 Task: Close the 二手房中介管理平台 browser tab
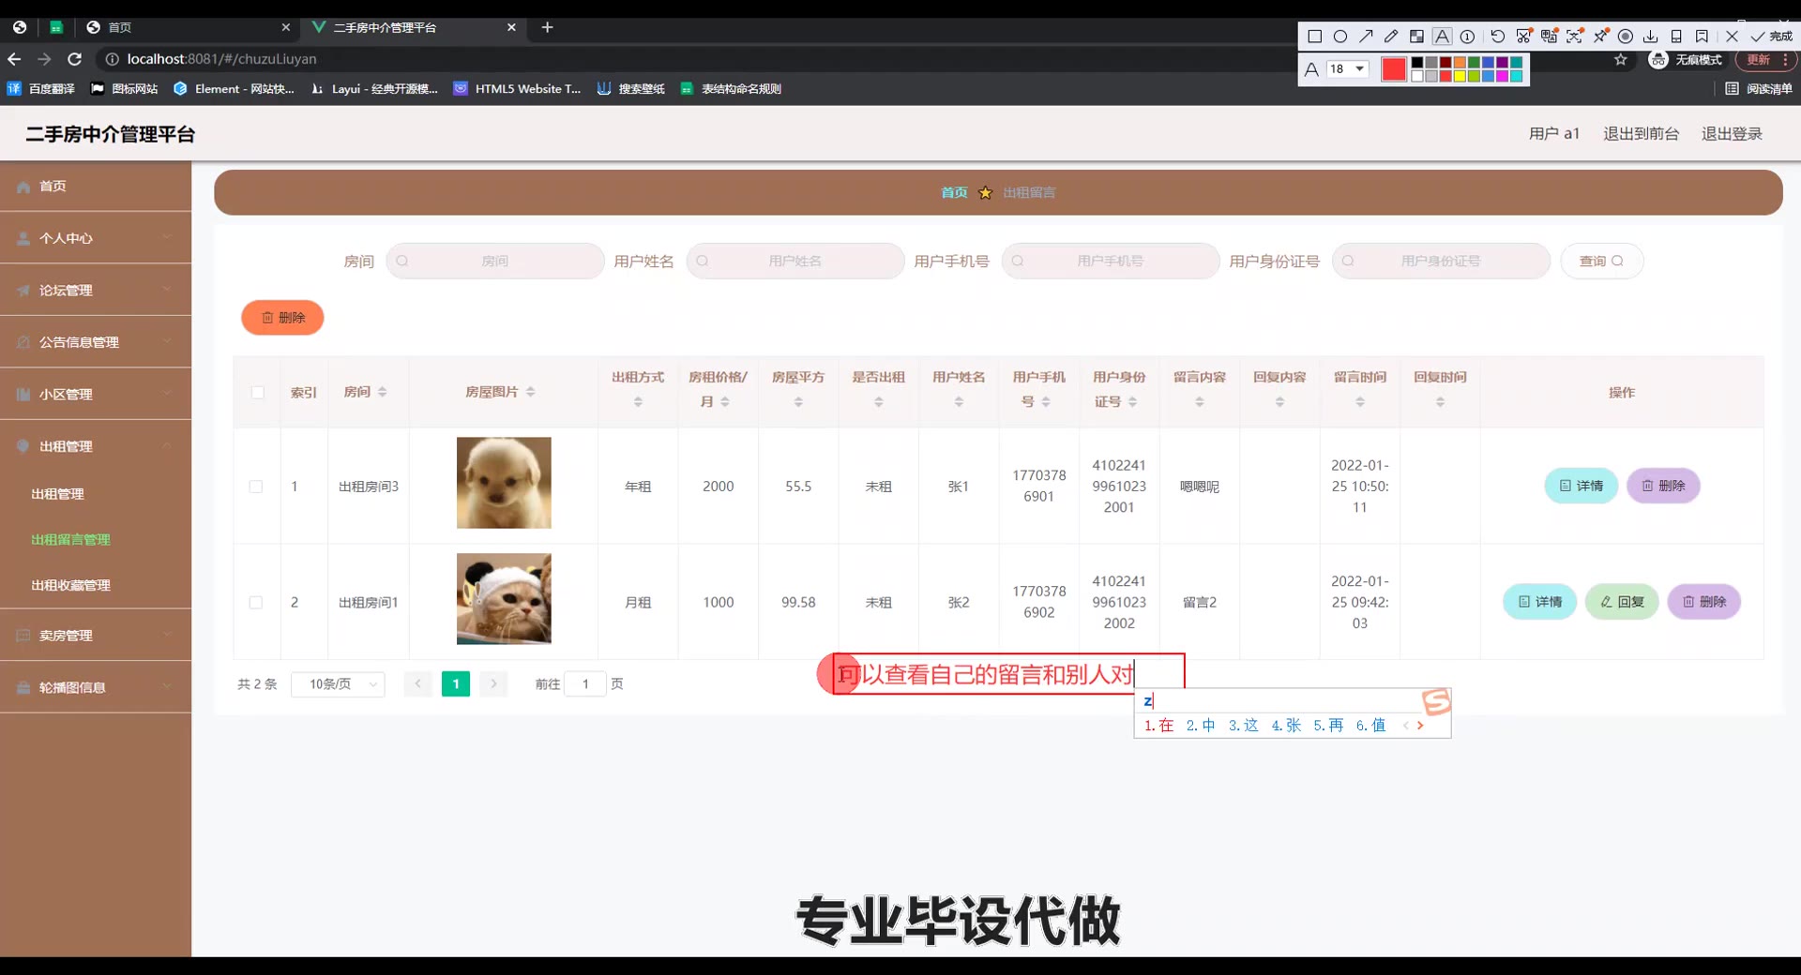pos(511,27)
